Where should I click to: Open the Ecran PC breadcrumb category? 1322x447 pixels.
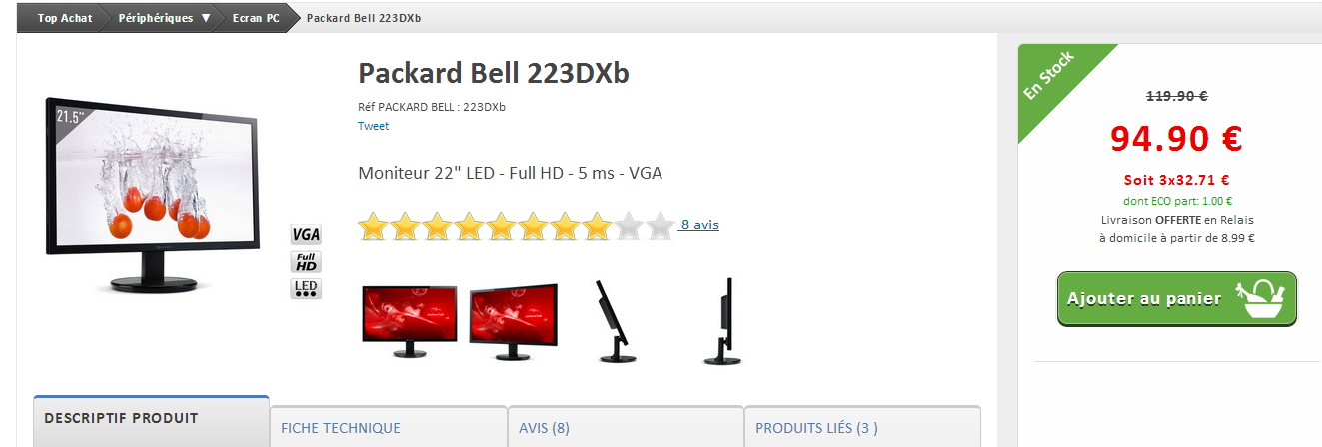point(256,18)
